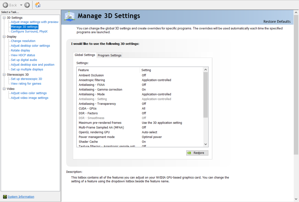The width and height of the screenshot is (299, 202).
Task: Click the Back arrow button
Action: tap(6, 5)
